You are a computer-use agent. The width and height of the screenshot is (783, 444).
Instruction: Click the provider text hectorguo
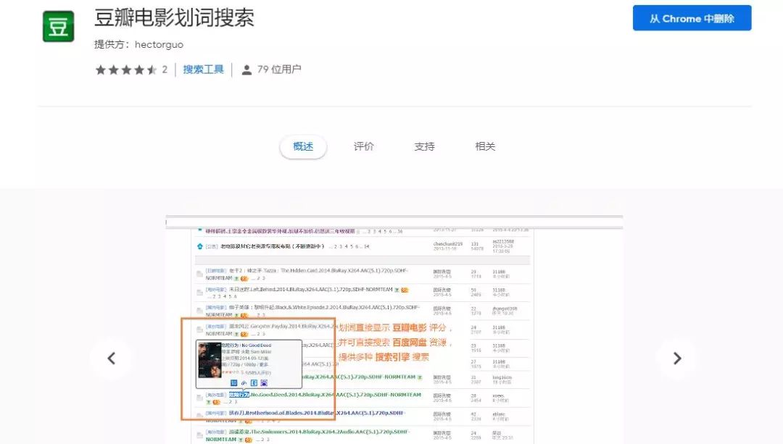(x=159, y=44)
